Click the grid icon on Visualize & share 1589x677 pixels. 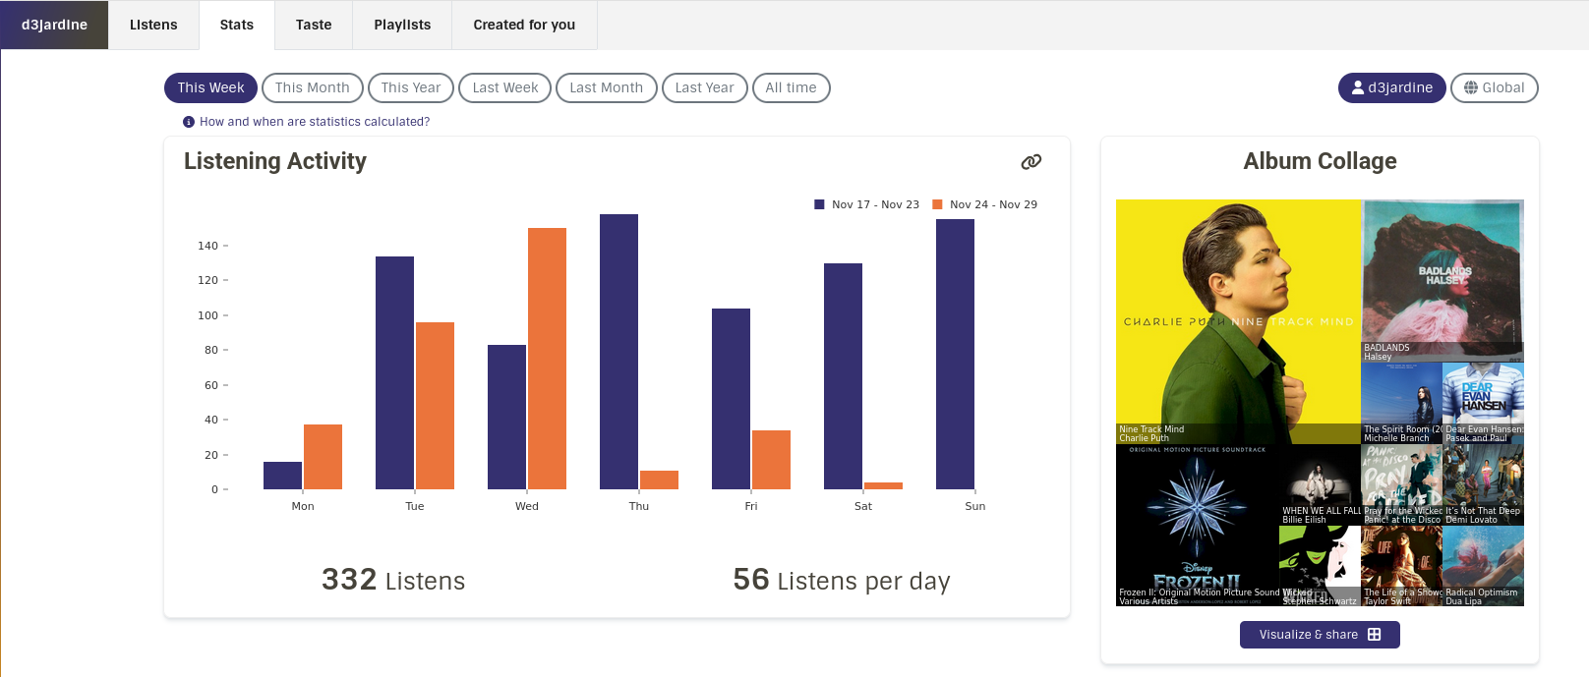pos(1375,635)
